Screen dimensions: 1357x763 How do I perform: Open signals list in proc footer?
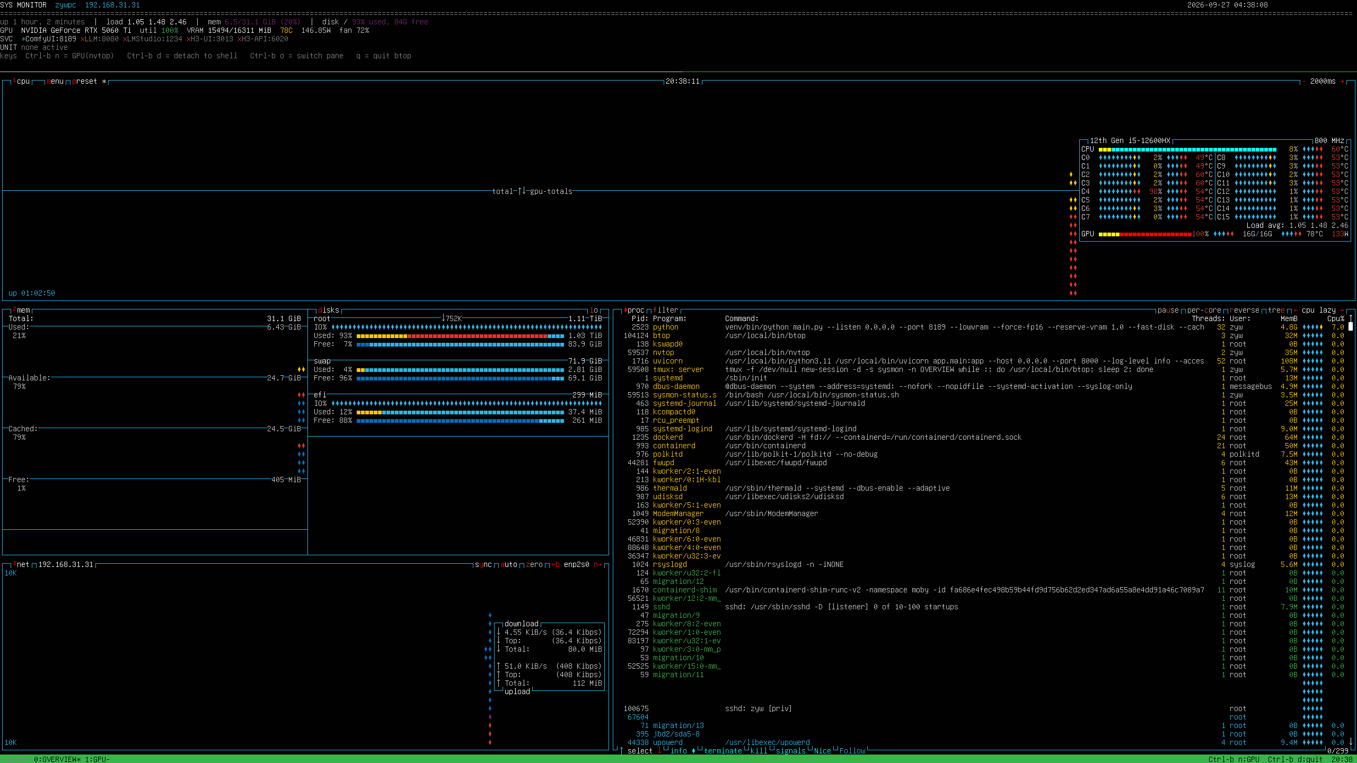(x=791, y=751)
